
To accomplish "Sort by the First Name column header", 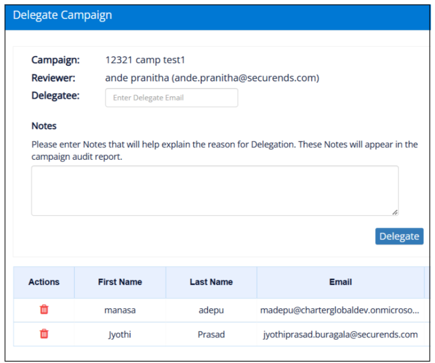I will (x=120, y=282).
